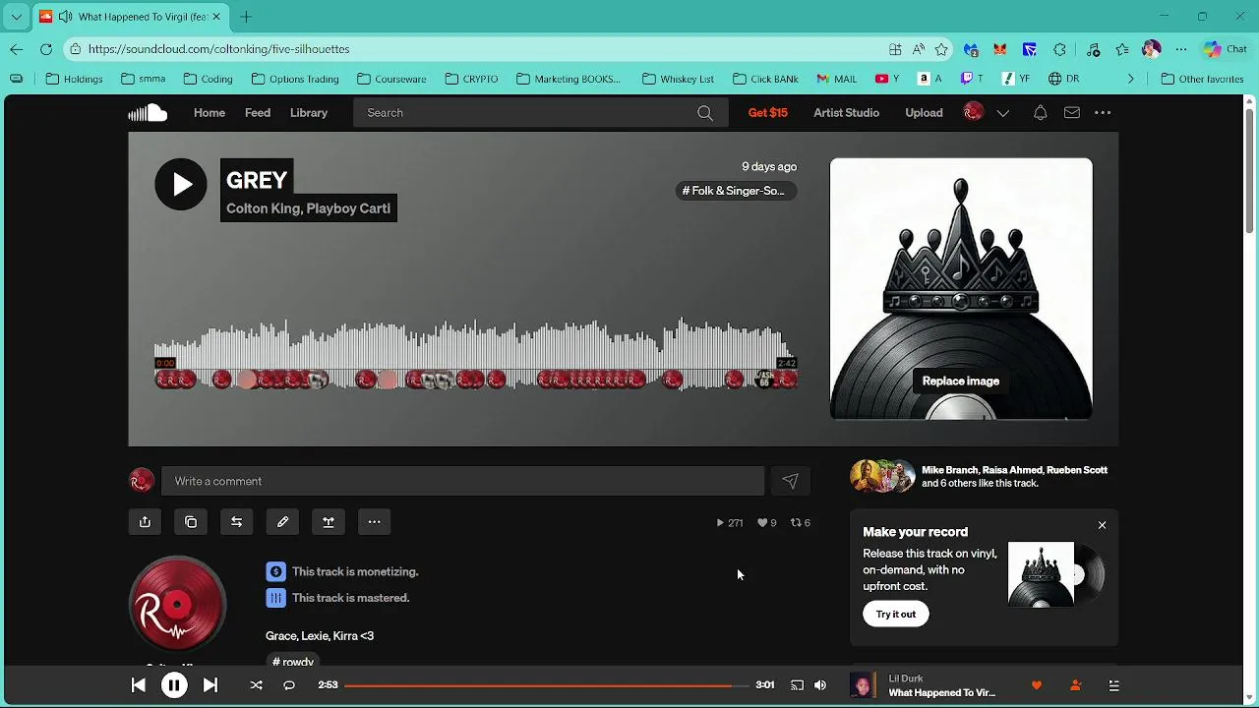1259x708 pixels.
Task: Expand the bookmarks overflow chevron
Action: coord(1130,79)
